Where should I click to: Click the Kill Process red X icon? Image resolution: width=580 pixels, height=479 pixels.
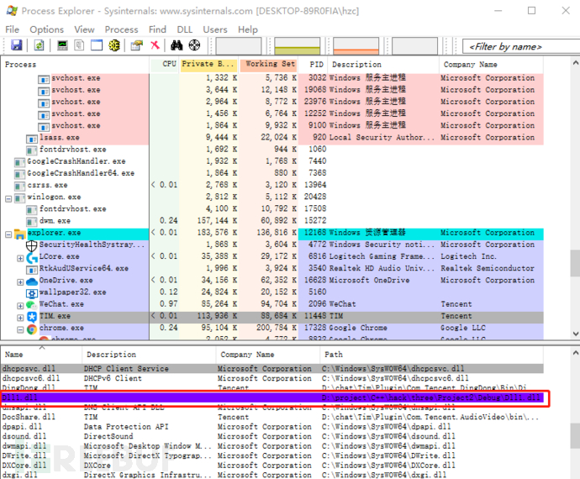click(156, 45)
